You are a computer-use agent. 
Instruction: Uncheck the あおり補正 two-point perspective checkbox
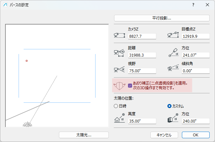[x=130, y=86]
